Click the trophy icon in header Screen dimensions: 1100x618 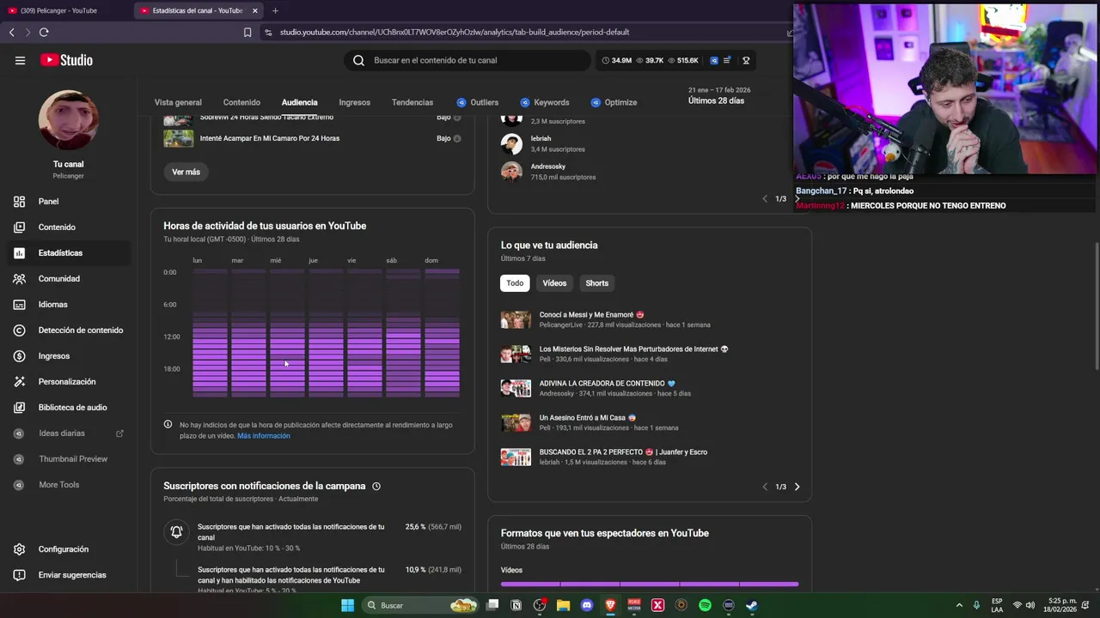click(x=746, y=60)
